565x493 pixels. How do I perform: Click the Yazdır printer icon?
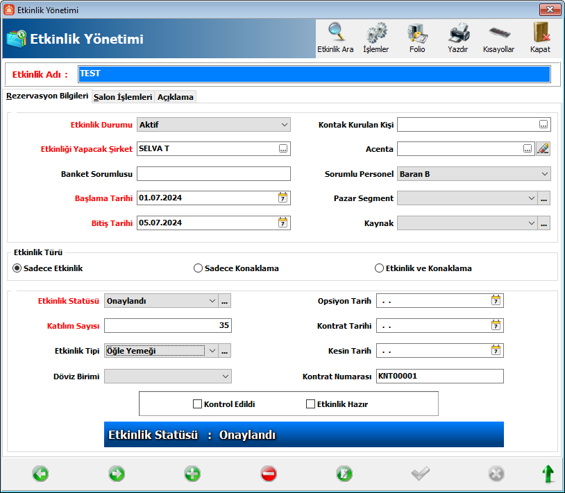(458, 38)
